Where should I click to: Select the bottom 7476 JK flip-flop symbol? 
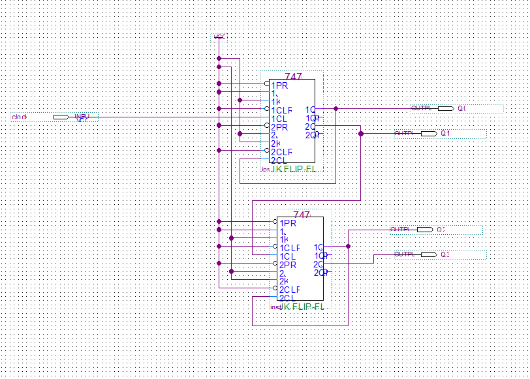tap(300, 258)
